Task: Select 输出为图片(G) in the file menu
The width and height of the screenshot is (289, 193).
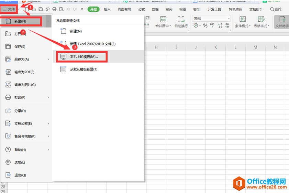Action: 26,85
